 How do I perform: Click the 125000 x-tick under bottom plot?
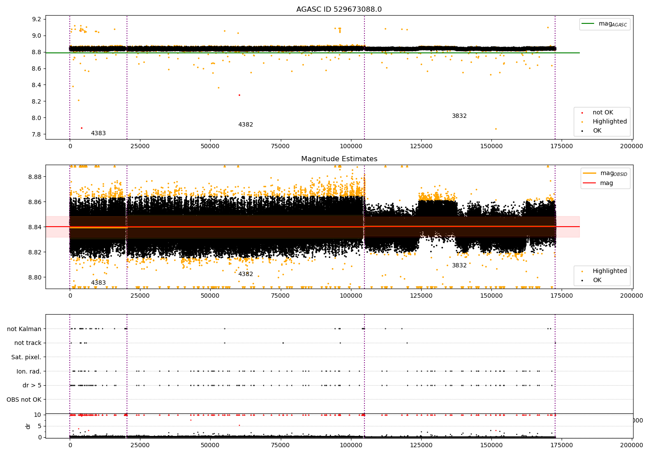tap(421, 445)
